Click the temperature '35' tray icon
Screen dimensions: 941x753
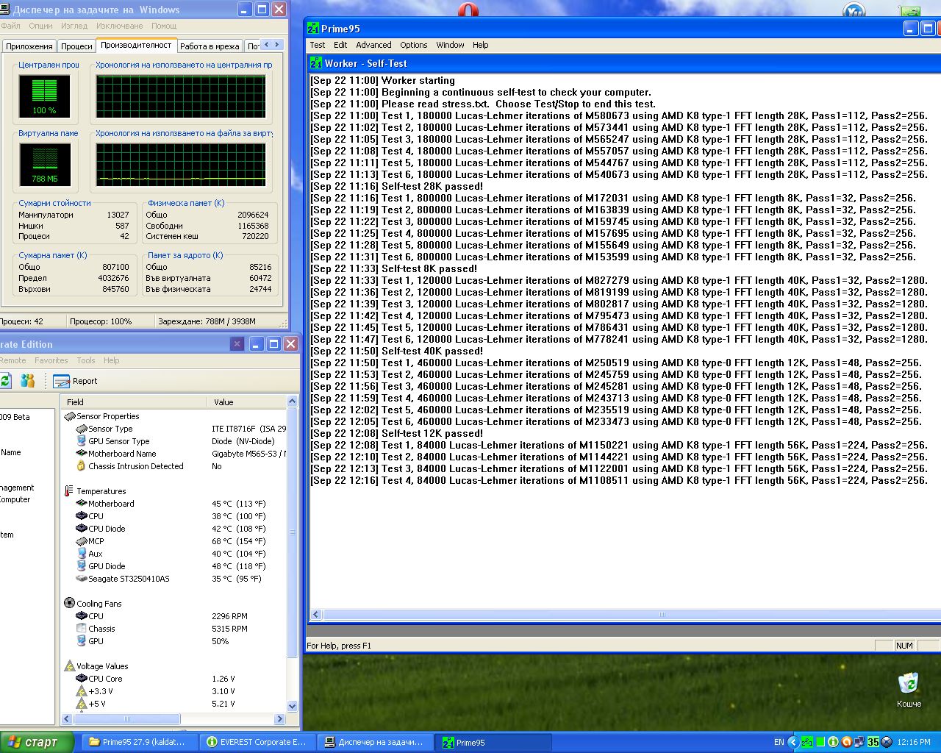coord(873,742)
